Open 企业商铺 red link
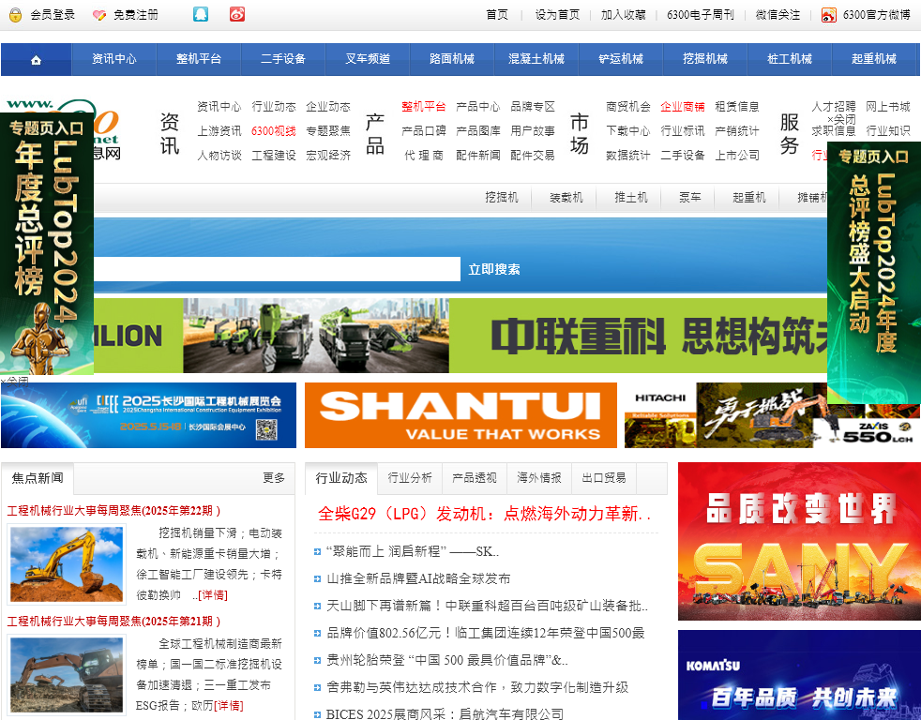This screenshot has width=921, height=720. coord(683,106)
